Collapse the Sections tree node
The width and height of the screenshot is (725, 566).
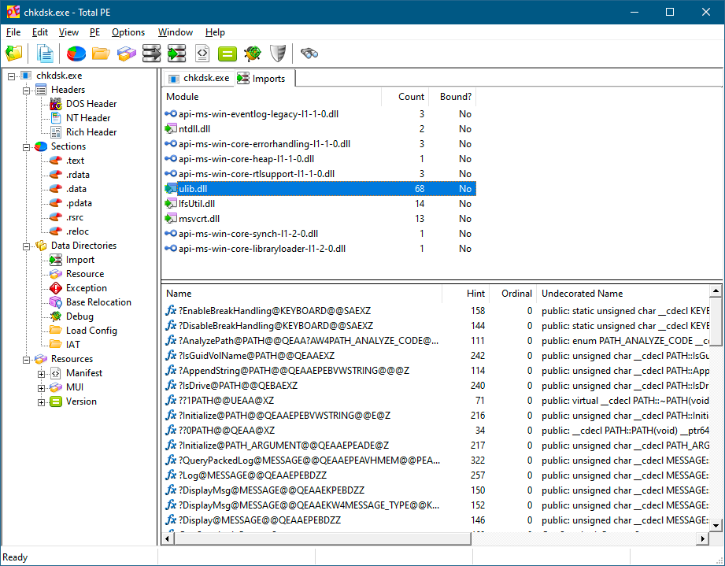tap(26, 146)
